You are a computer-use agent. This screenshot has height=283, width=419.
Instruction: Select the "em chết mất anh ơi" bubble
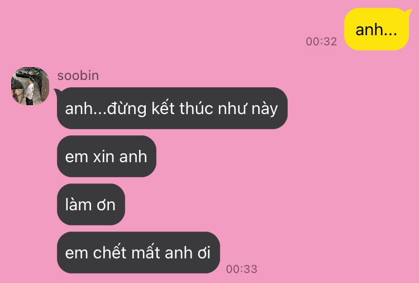click(x=138, y=252)
